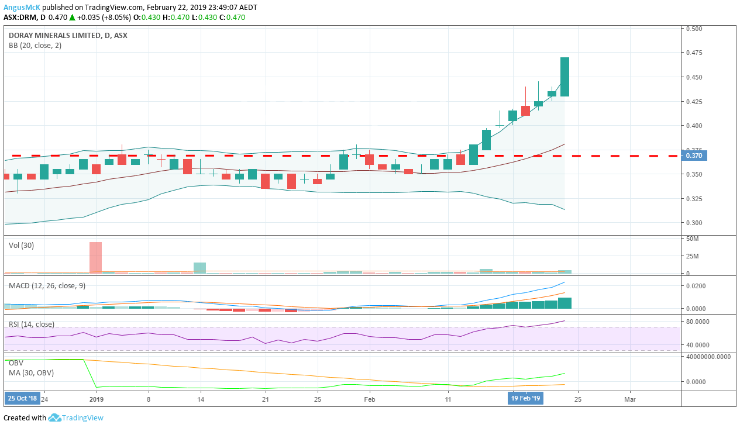Open the TradingView link in footer

click(x=82, y=417)
